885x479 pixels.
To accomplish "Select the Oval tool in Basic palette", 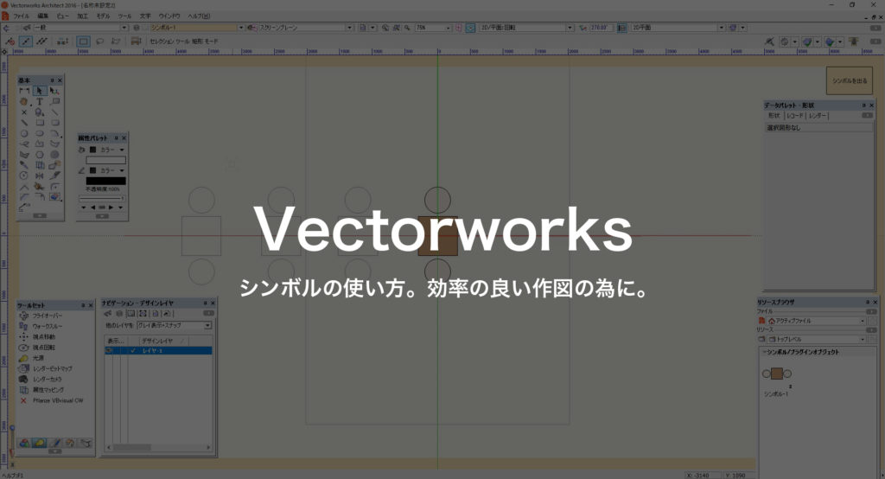I will pyautogui.click(x=40, y=133).
